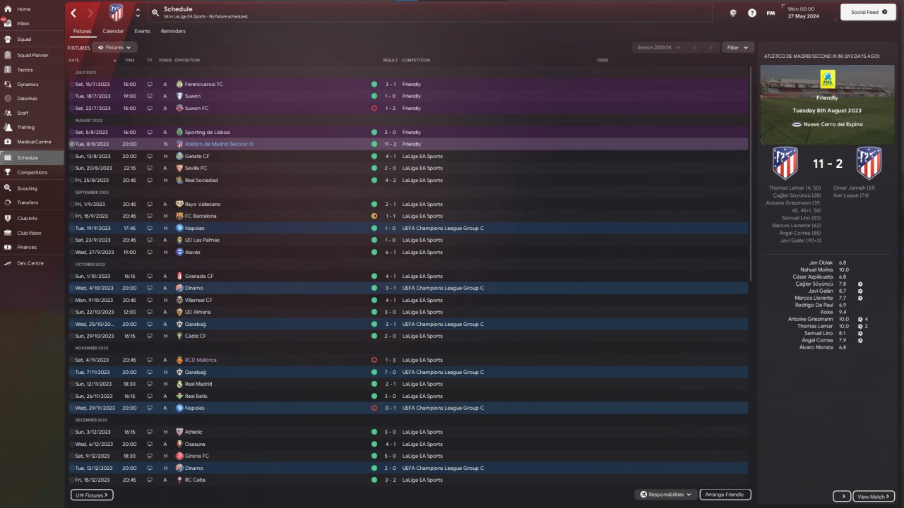Click the forward navigation arrow
The height and width of the screenshot is (508, 904).
90,13
